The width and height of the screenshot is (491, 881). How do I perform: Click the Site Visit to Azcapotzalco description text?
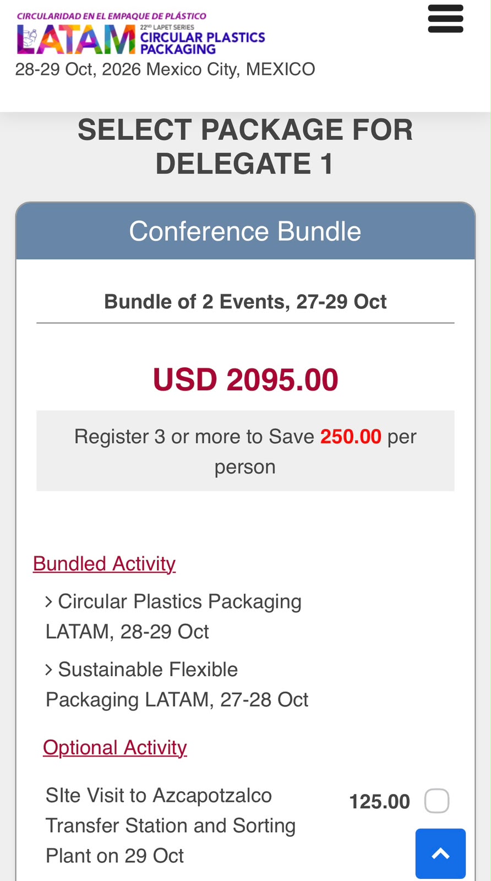171,825
